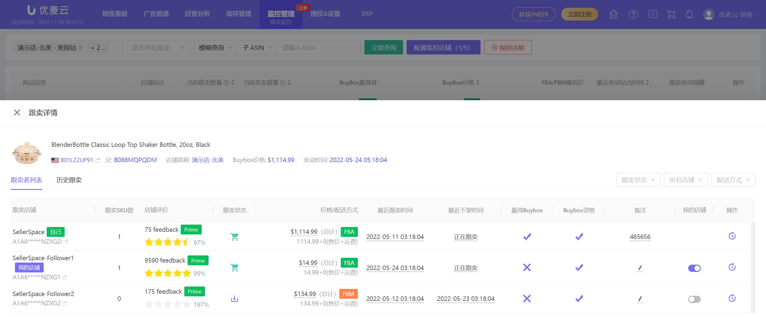
Task: Click the pencil edit icon in Follower1 备注 column
Action: 640,268
